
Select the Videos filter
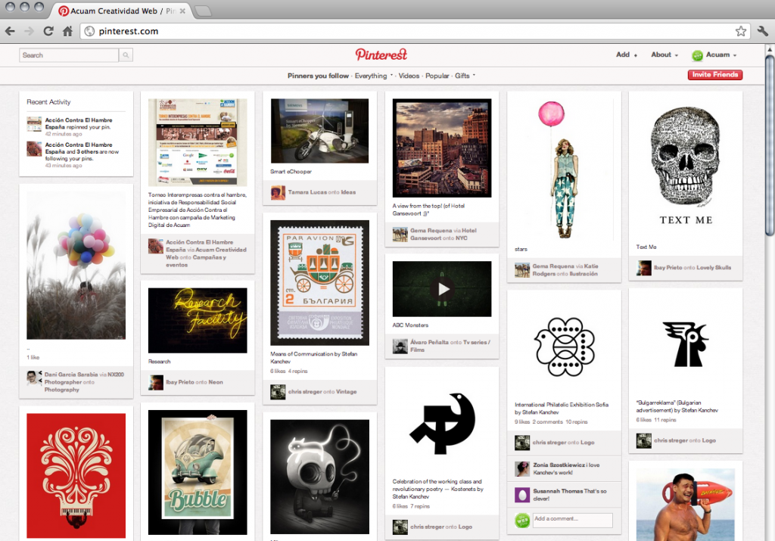pyautogui.click(x=409, y=76)
